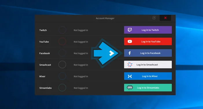Click Mixer's Not logged in status

81,76
